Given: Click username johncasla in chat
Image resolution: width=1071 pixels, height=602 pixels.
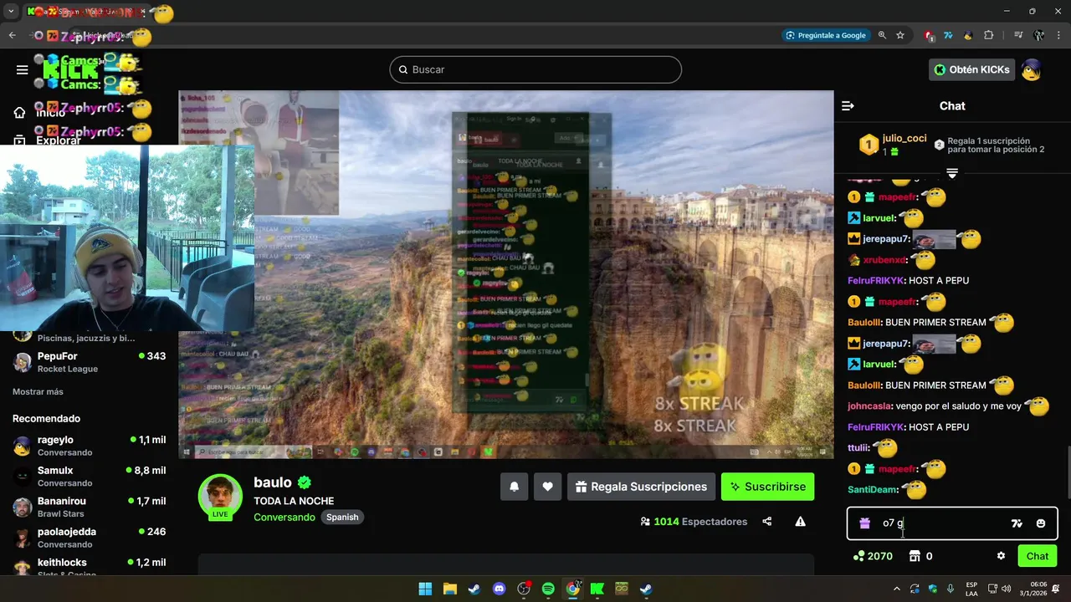Looking at the screenshot, I should pos(869,406).
